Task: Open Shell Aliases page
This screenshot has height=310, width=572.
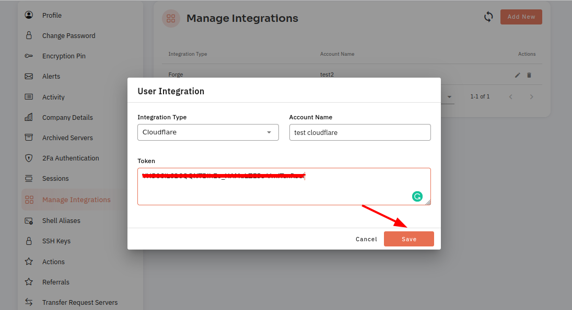Action: tap(61, 220)
